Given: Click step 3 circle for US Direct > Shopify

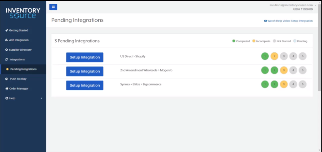Looking at the screenshot, I should (284, 56).
